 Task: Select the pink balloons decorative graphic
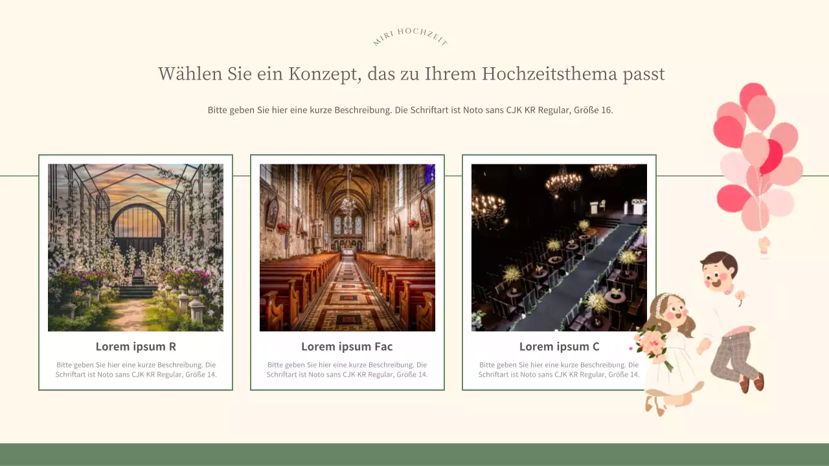click(x=756, y=155)
